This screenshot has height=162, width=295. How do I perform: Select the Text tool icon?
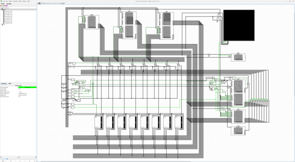pos(43,3)
